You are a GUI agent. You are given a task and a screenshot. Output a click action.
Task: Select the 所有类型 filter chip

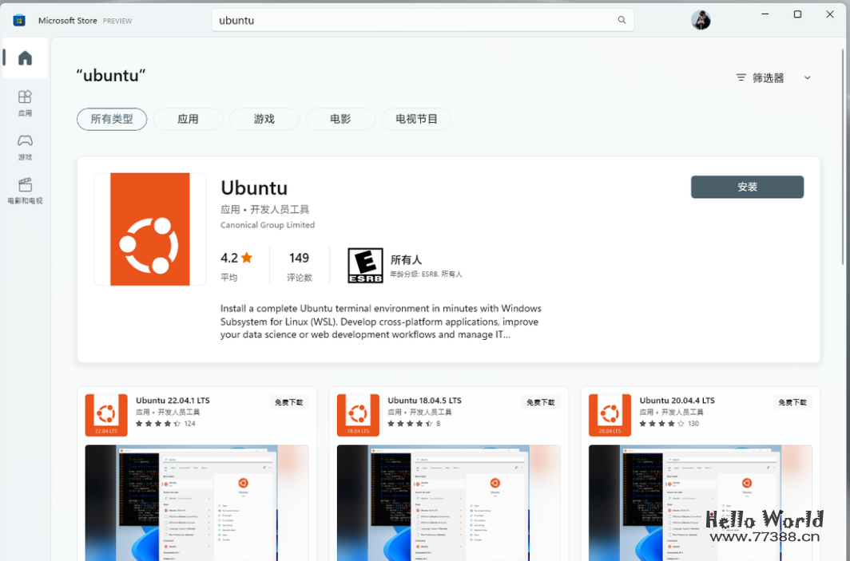pyautogui.click(x=111, y=119)
